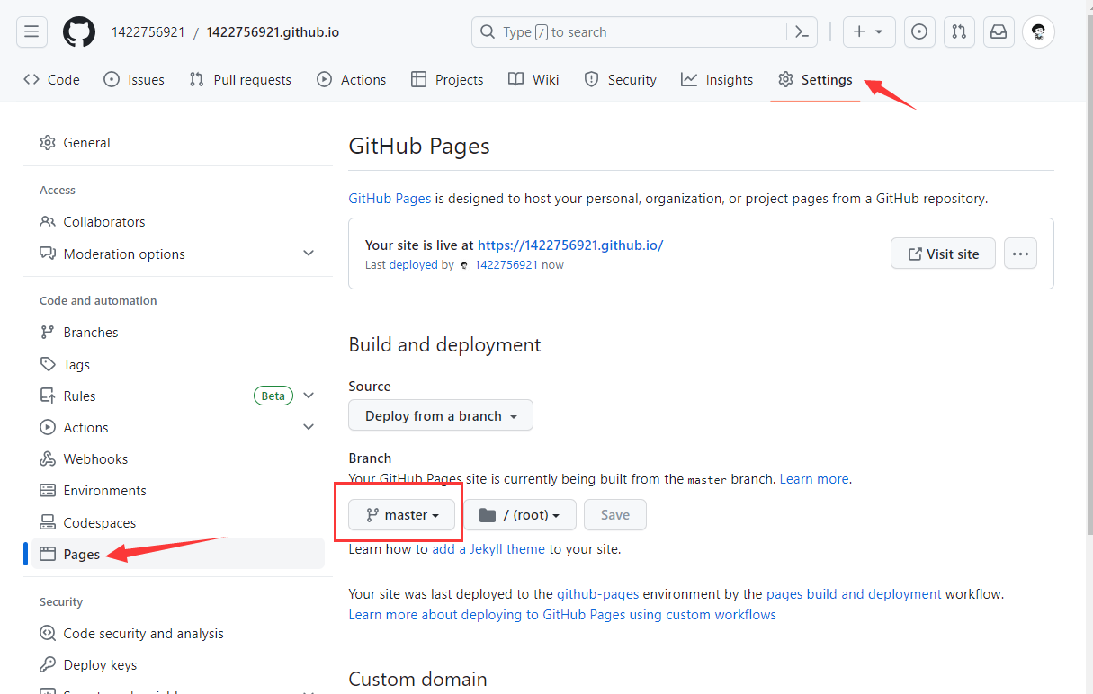Open the three-dot site options menu
This screenshot has height=694, width=1093.
click(x=1020, y=254)
